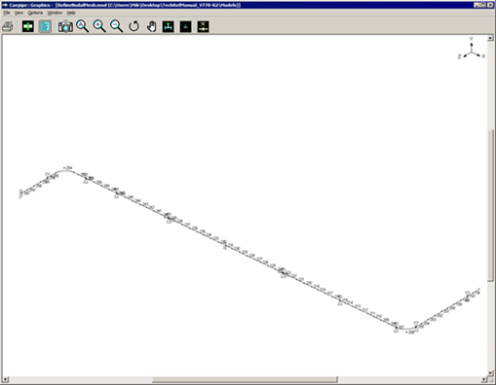Select the rotate view tool
The width and height of the screenshot is (496, 385).
click(x=134, y=26)
